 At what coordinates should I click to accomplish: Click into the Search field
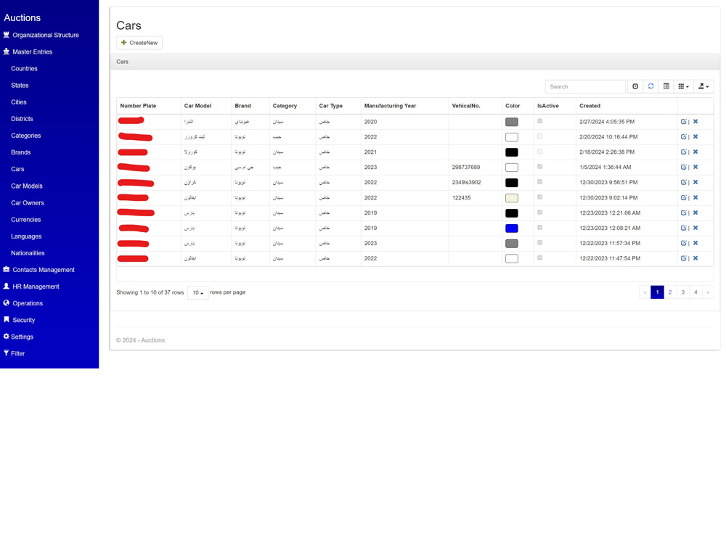pos(585,86)
